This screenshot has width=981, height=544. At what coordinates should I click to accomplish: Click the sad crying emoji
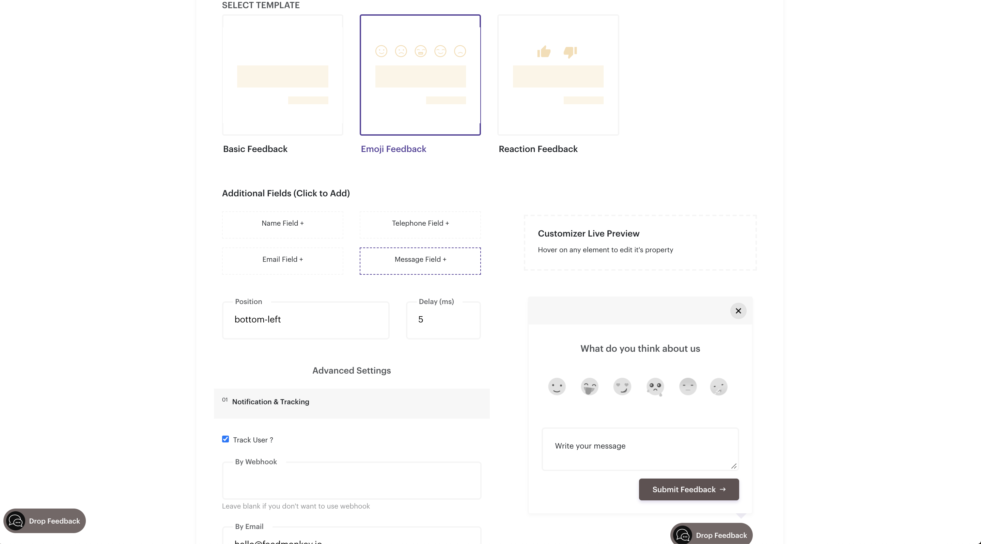pyautogui.click(x=655, y=387)
